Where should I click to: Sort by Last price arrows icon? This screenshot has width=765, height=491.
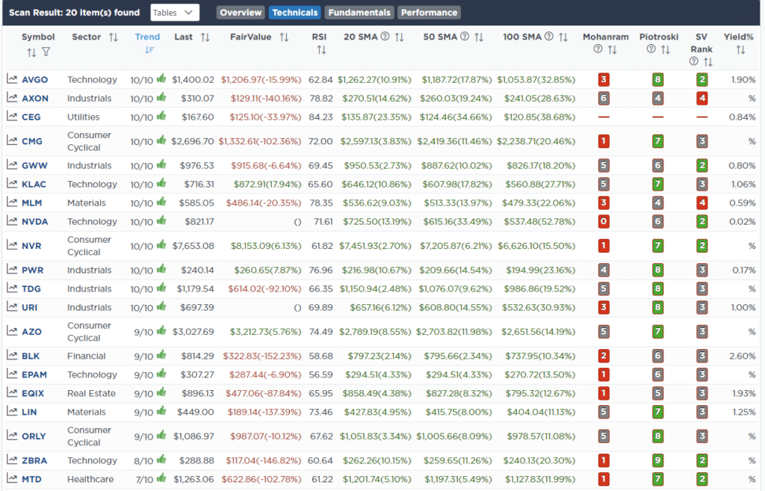point(205,37)
